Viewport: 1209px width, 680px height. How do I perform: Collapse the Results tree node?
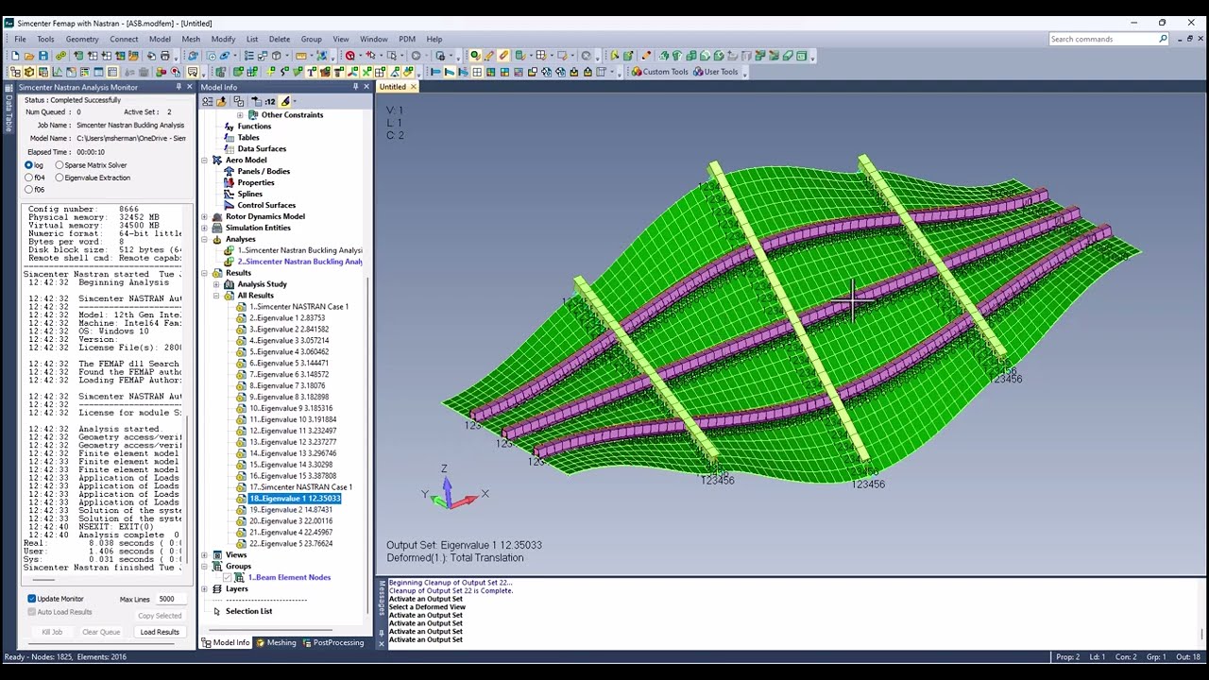pyautogui.click(x=205, y=273)
